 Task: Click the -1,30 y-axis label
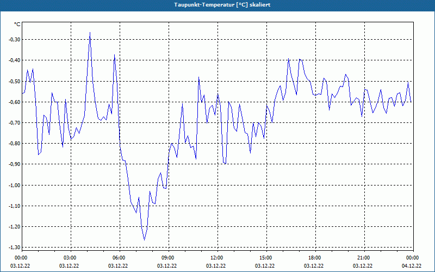click(15, 248)
